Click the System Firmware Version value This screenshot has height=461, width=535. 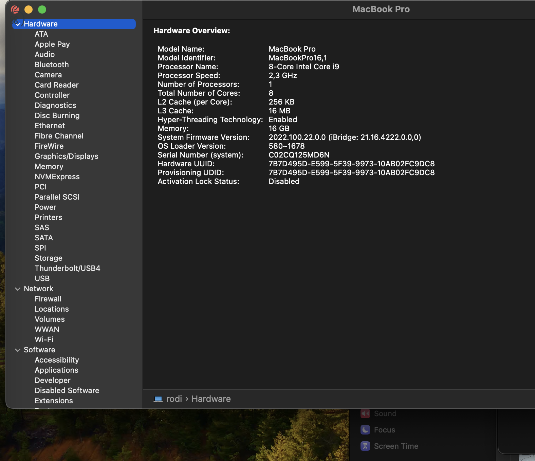pos(345,137)
